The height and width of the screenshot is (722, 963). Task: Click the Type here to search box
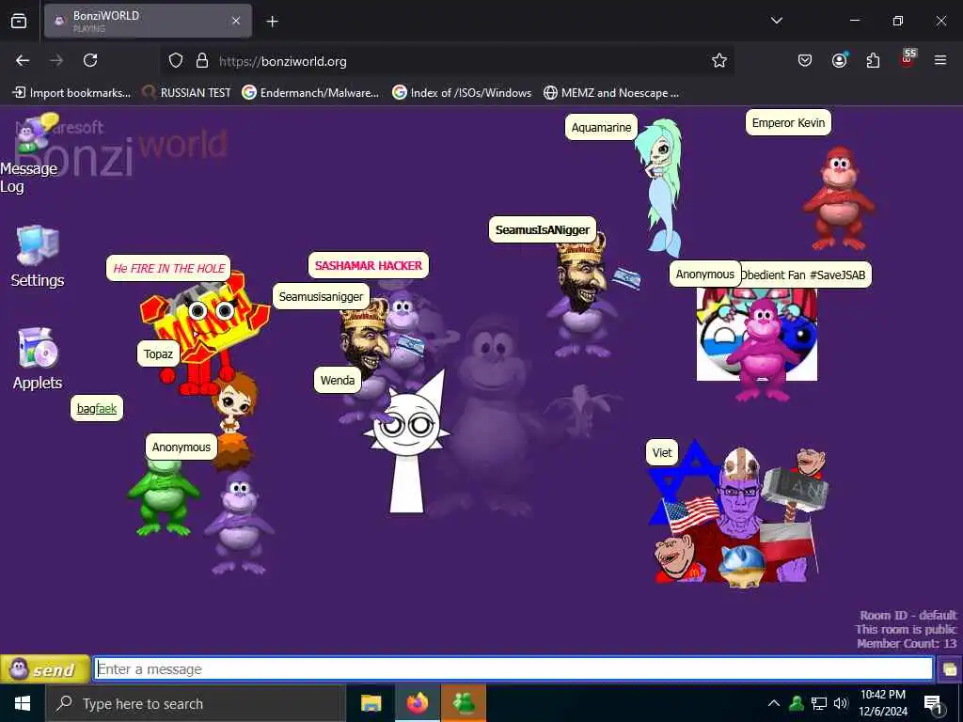196,703
